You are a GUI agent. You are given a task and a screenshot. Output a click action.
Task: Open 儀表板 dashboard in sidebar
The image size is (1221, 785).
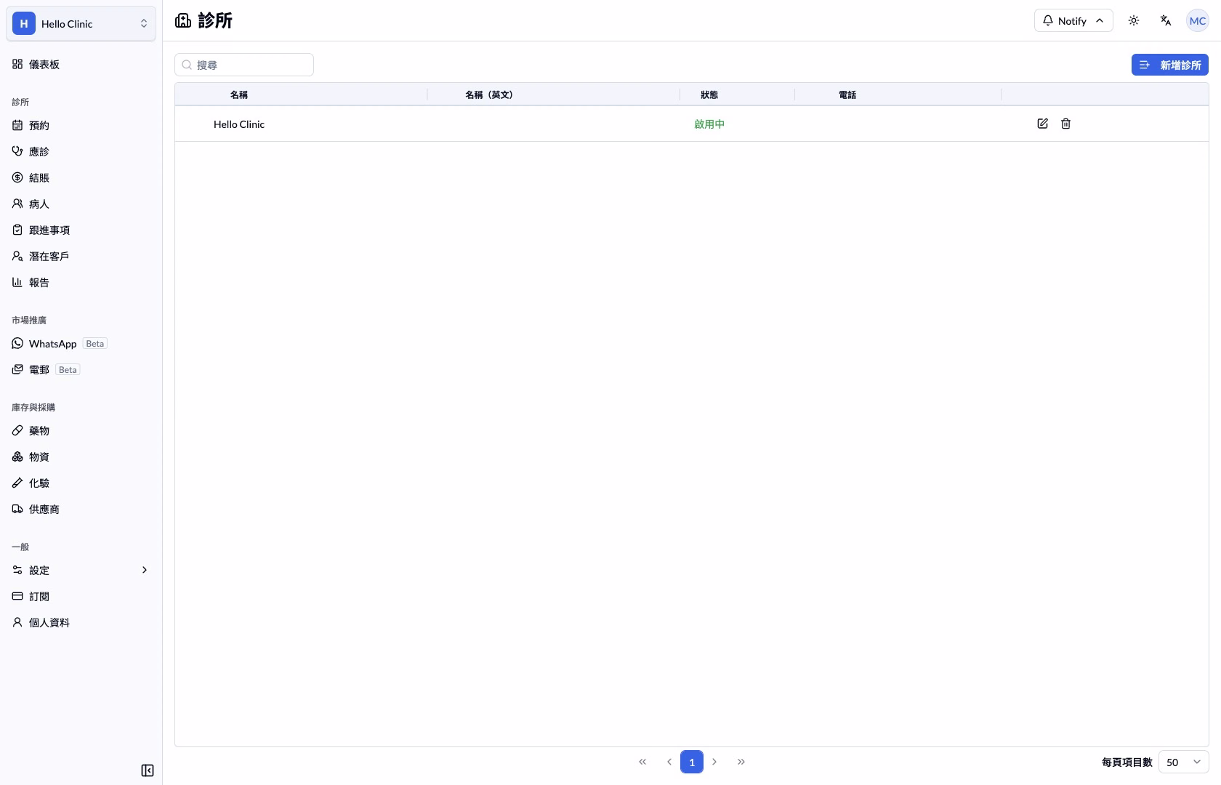click(81, 65)
